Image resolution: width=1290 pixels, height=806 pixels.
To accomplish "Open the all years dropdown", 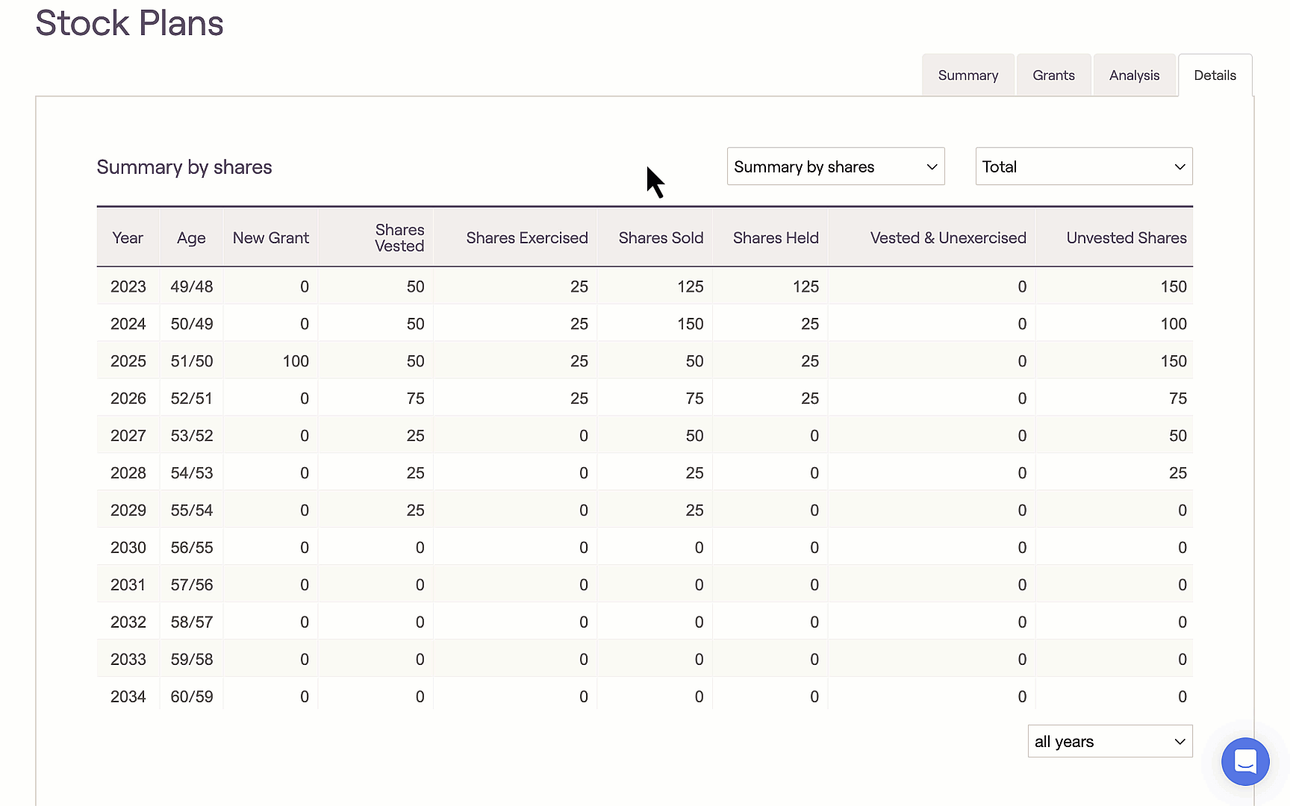I will (x=1109, y=741).
